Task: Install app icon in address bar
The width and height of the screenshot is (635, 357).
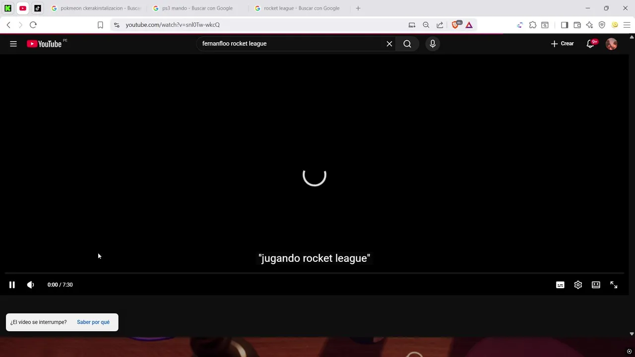Action: point(412,25)
